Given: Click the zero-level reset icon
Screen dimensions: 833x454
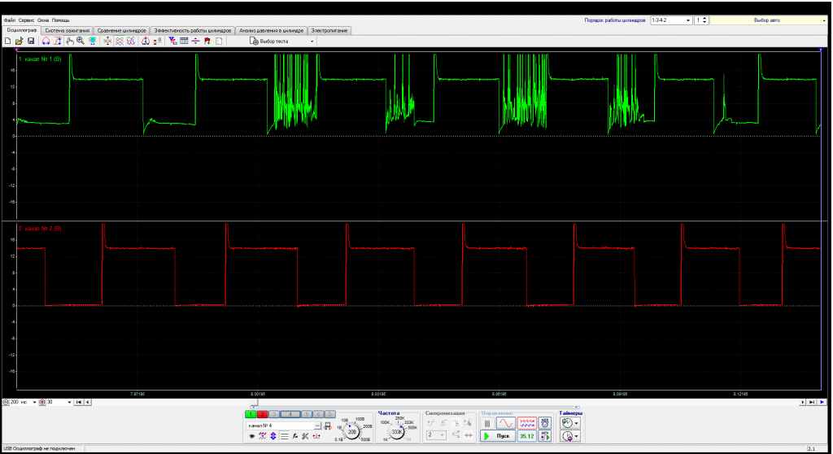Looking at the screenshot, I should (158, 41).
